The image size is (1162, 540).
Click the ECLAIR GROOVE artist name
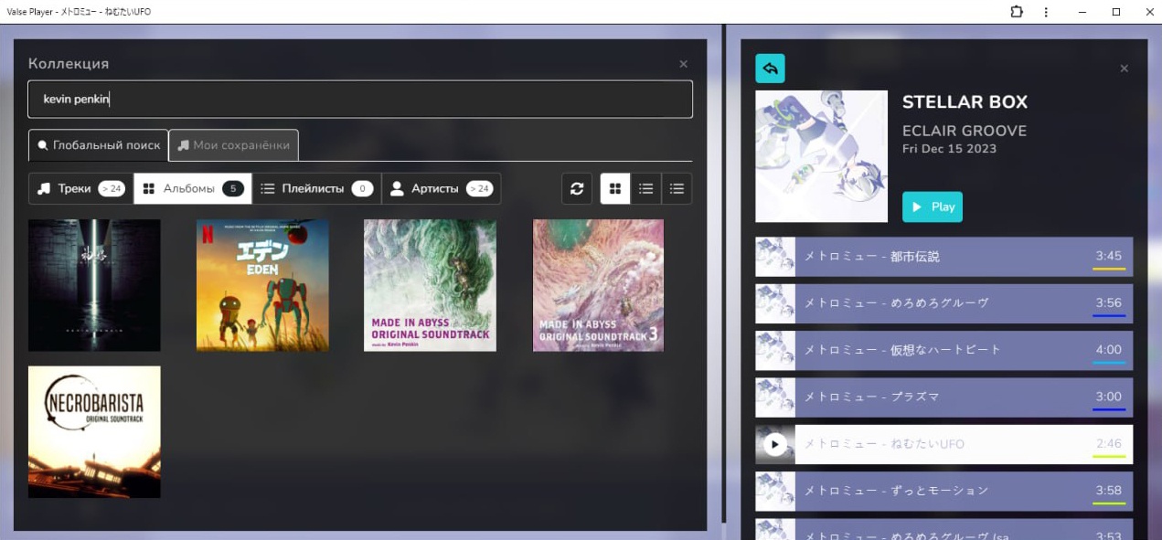[x=965, y=131]
